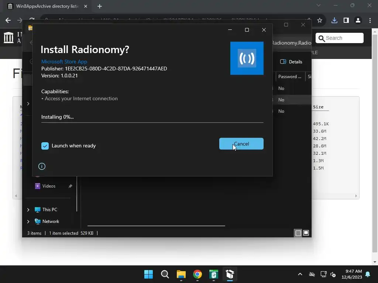Click the Chrome back arrow
The width and height of the screenshot is (378, 283).
[8, 21]
